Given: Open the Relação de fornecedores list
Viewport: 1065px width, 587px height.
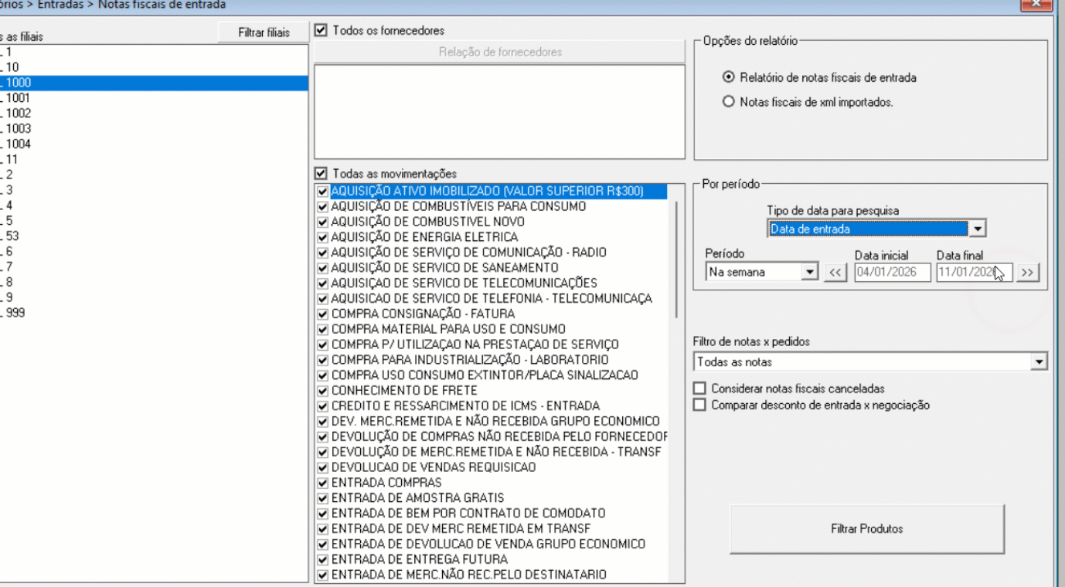Looking at the screenshot, I should pos(500,53).
